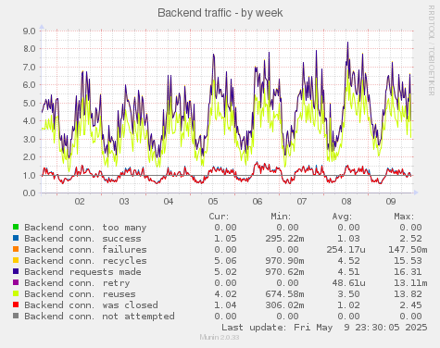Click recycles minimum value 970.90m

[284, 261]
